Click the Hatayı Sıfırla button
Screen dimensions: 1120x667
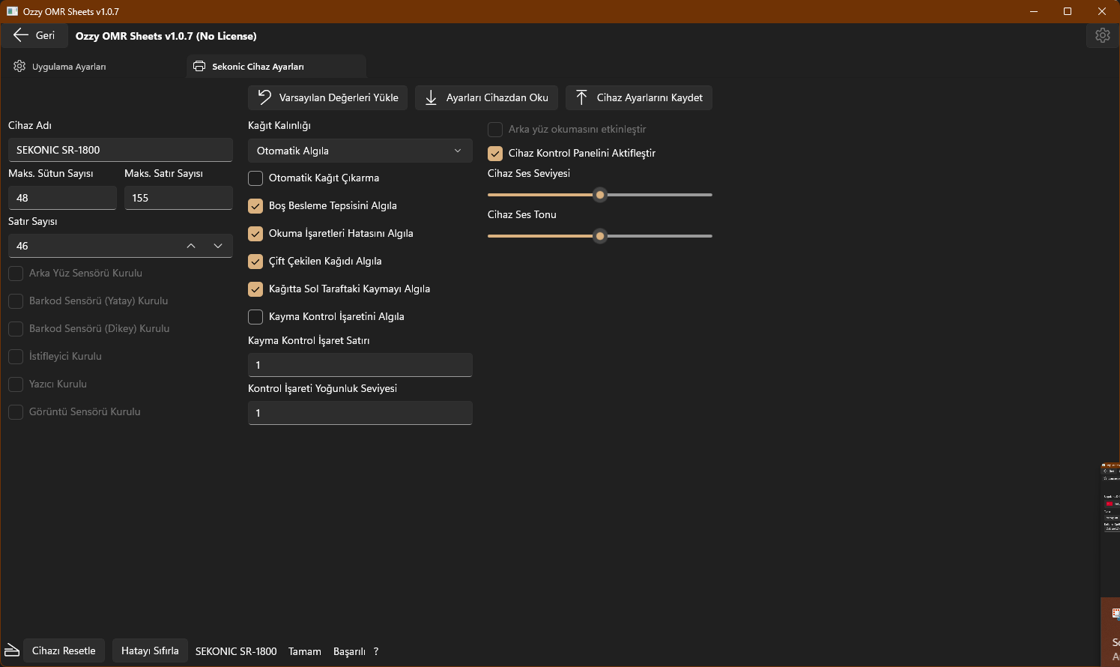click(150, 651)
